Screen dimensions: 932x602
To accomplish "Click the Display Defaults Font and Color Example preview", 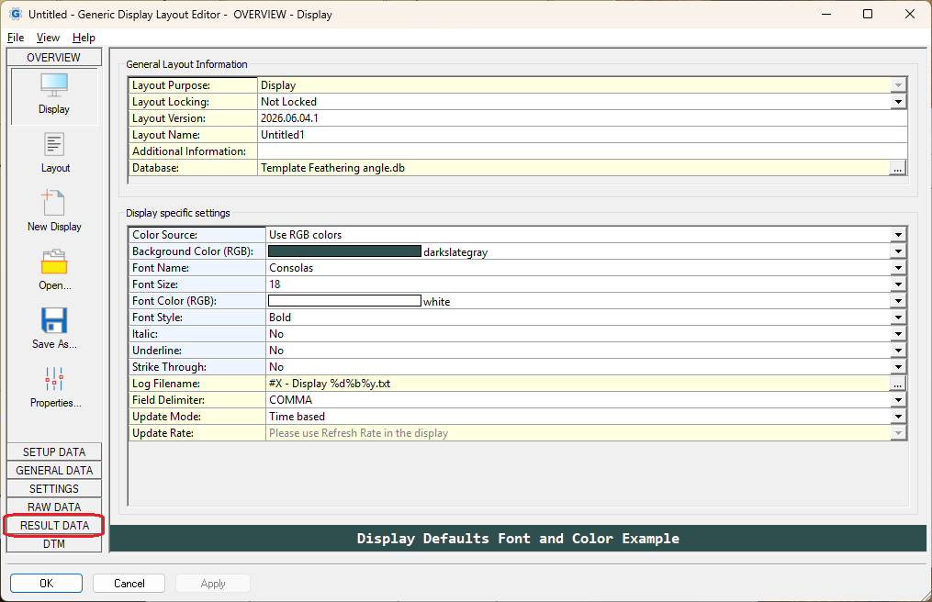I will [x=518, y=539].
